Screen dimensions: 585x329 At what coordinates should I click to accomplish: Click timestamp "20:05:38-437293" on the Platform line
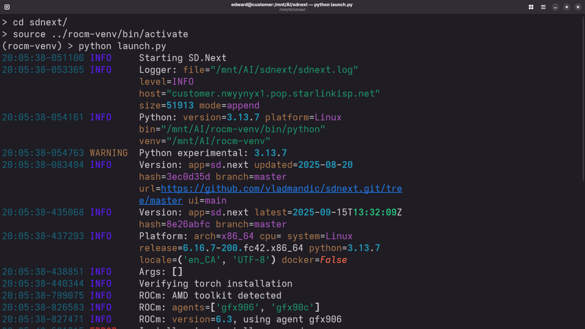(43, 236)
